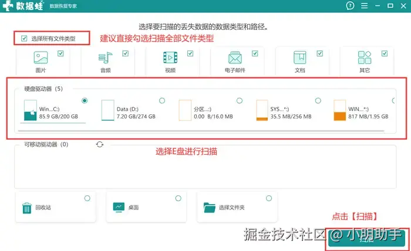Click the 文档 document type icon
The width and height of the screenshot is (411, 251).
(299, 57)
